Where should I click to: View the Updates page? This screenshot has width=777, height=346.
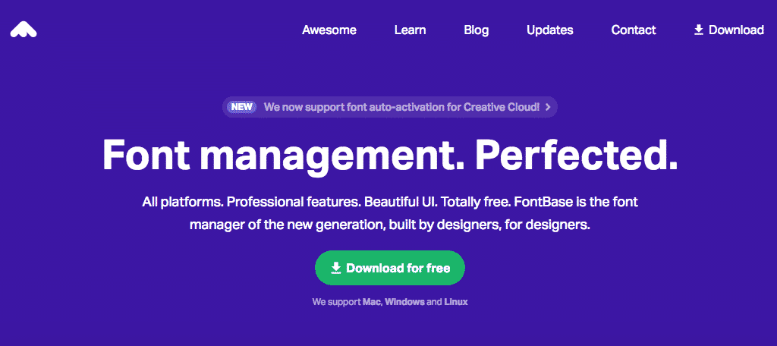click(550, 30)
